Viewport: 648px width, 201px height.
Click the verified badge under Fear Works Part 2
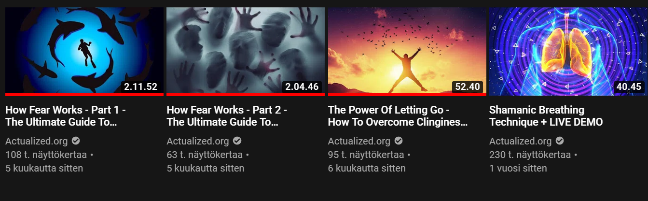coord(237,141)
